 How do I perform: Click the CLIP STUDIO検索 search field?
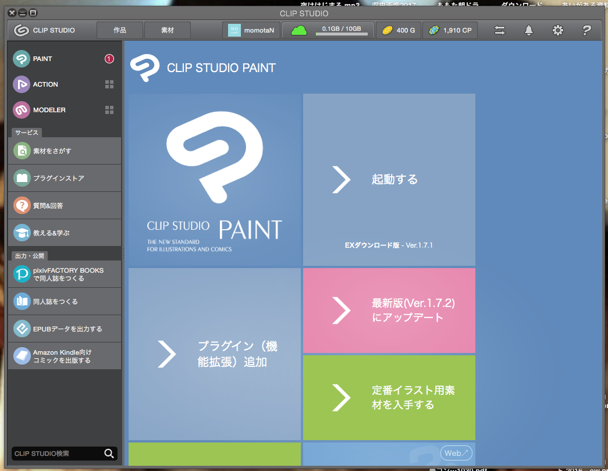(x=55, y=454)
